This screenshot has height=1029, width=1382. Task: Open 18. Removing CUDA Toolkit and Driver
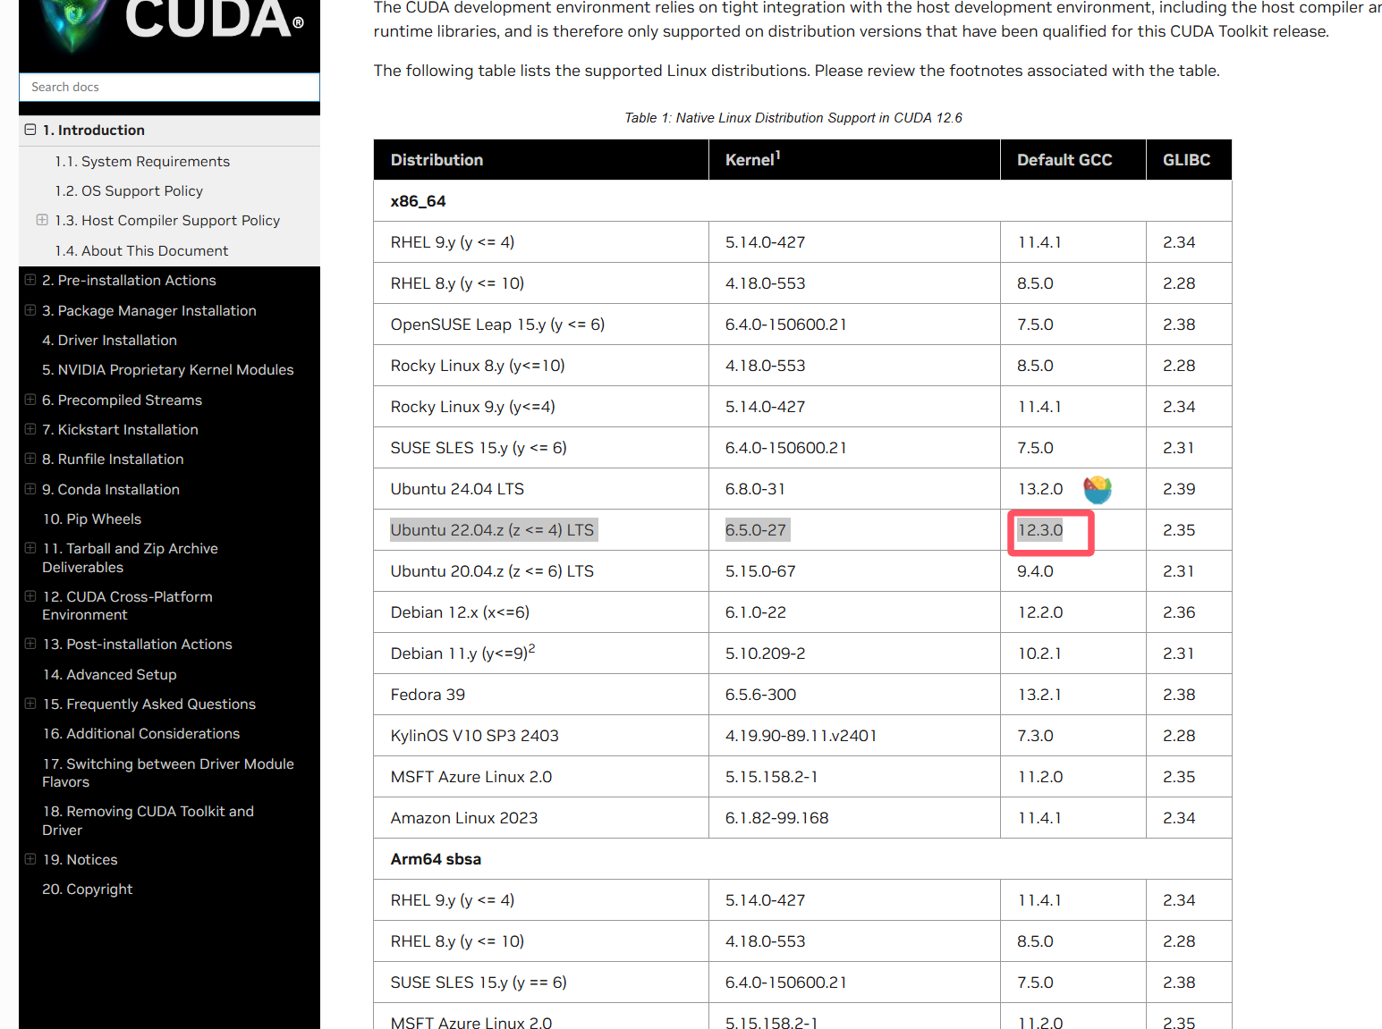148,821
